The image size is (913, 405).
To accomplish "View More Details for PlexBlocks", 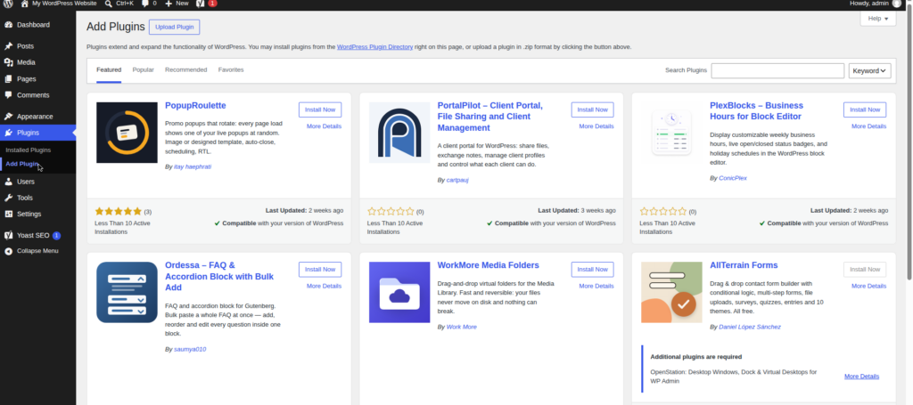I will point(868,126).
